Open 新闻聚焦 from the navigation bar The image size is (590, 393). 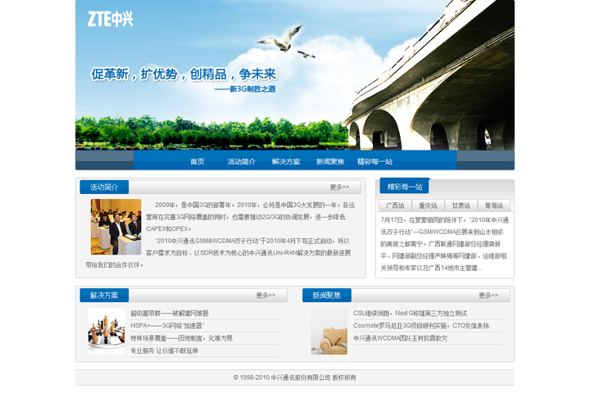pyautogui.click(x=330, y=162)
